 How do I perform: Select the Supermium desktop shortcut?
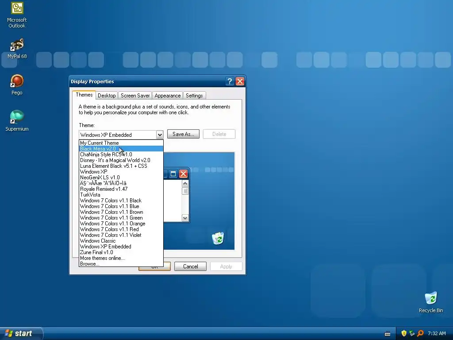click(x=17, y=121)
